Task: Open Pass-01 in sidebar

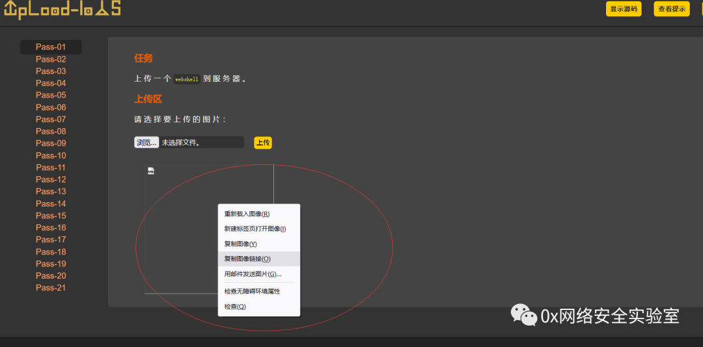Action: tap(51, 47)
